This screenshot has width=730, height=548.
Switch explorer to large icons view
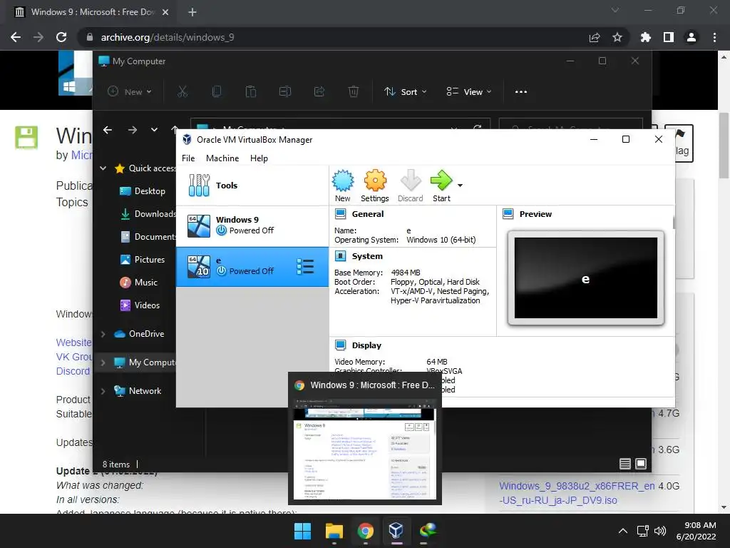[641, 464]
